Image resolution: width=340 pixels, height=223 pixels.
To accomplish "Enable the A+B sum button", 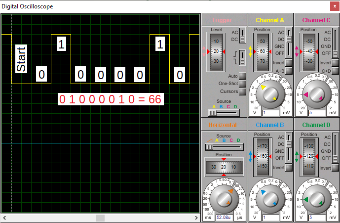I will [289, 71].
